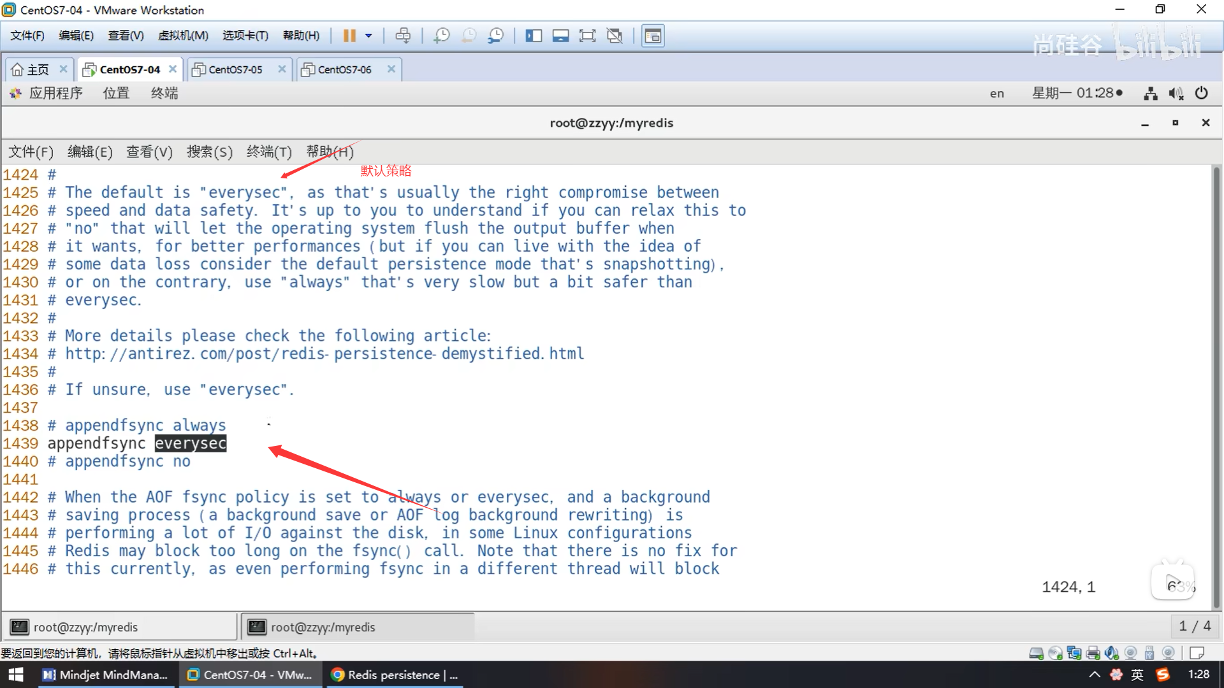Take a snapshot of this virtual machine
Image resolution: width=1224 pixels, height=688 pixels.
[x=441, y=36]
